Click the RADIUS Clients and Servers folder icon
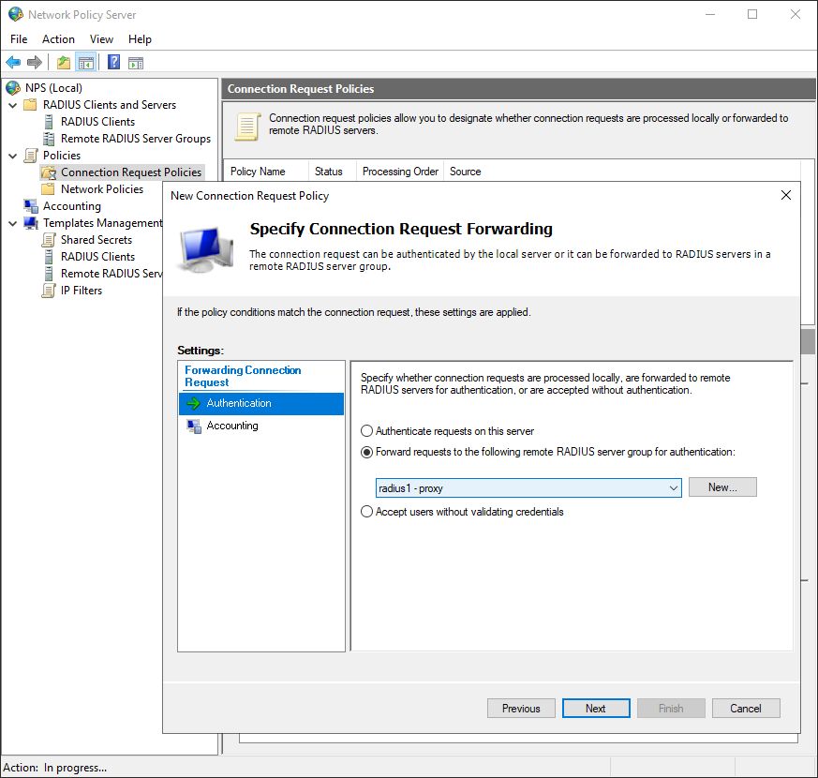The width and height of the screenshot is (818, 778). [x=31, y=105]
